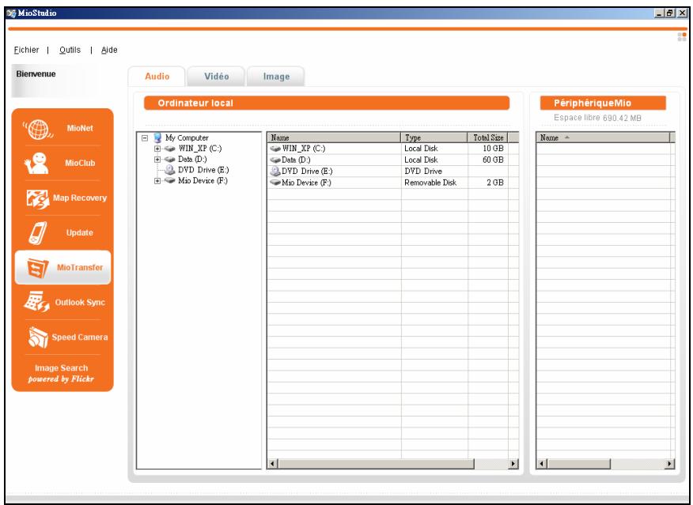This screenshot has height=505, width=693.
Task: Open the Outils menu
Action: tap(70, 50)
